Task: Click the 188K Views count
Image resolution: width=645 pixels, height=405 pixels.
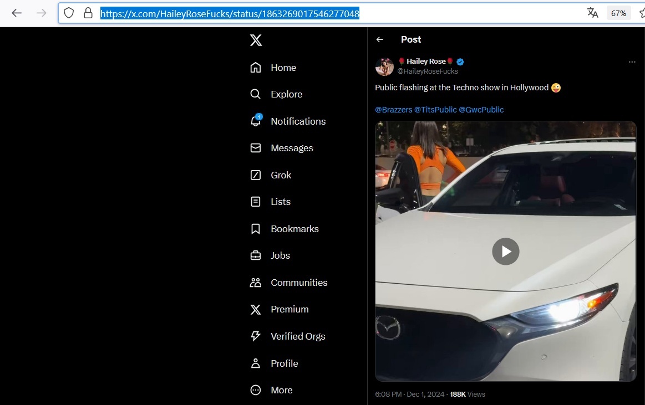Action: 468,394
